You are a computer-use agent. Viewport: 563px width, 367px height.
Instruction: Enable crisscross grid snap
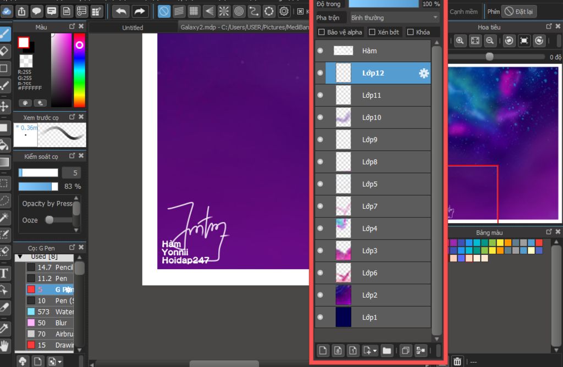194,12
